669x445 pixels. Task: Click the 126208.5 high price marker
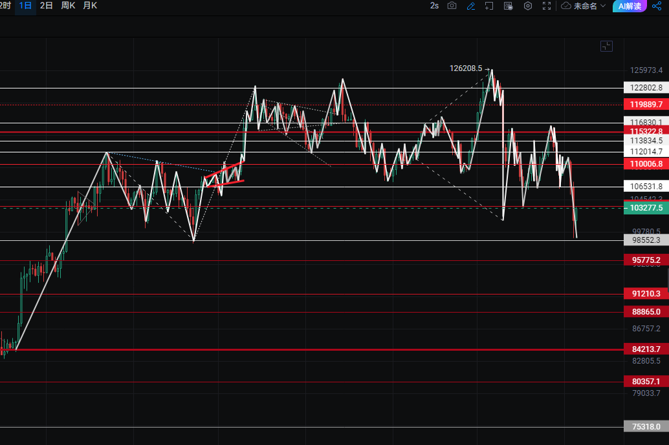click(466, 68)
